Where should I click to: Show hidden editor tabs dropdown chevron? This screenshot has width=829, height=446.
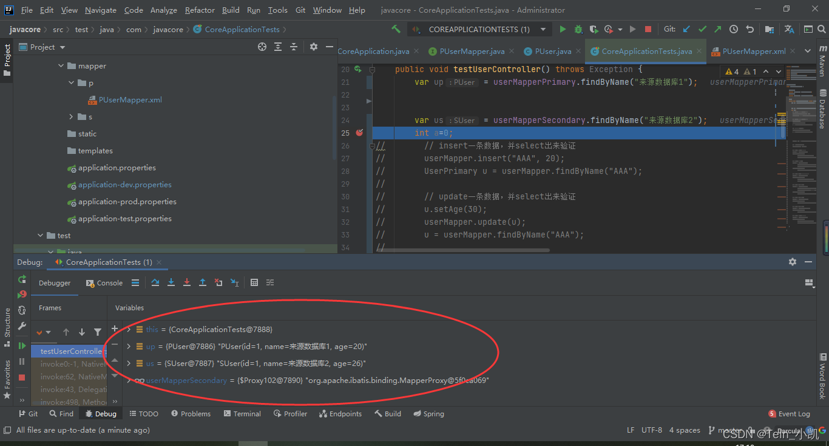[x=808, y=52]
